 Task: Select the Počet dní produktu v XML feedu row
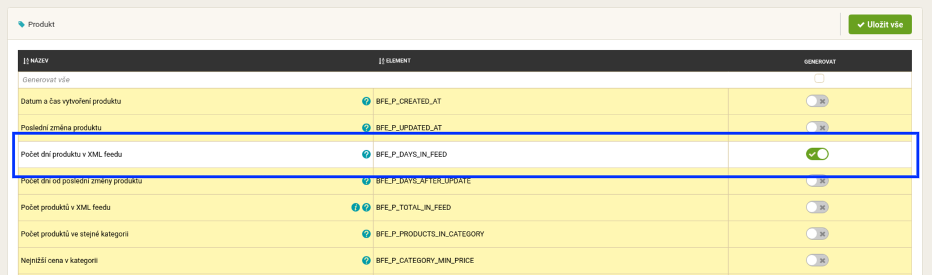pyautogui.click(x=465, y=154)
